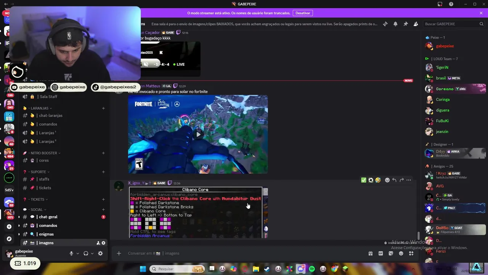Edit imagens channel gear icon
Screen dimensions: 488x275
(x=103, y=243)
